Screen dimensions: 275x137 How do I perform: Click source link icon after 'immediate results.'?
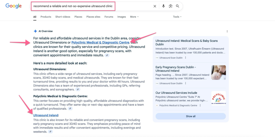[x=107, y=55]
